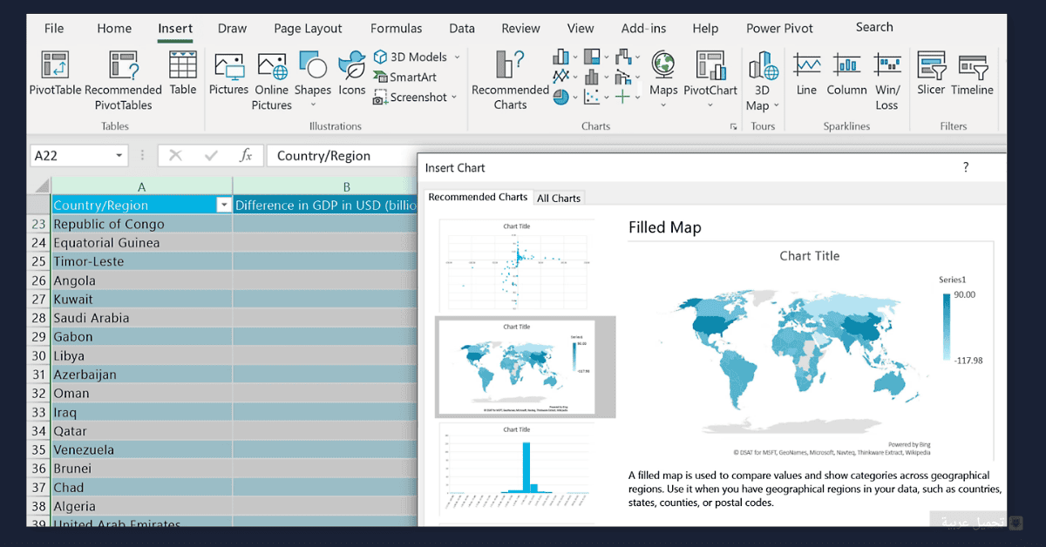Screen dimensions: 1046x547
Task: Launch 3D Map tour
Action: point(763,80)
